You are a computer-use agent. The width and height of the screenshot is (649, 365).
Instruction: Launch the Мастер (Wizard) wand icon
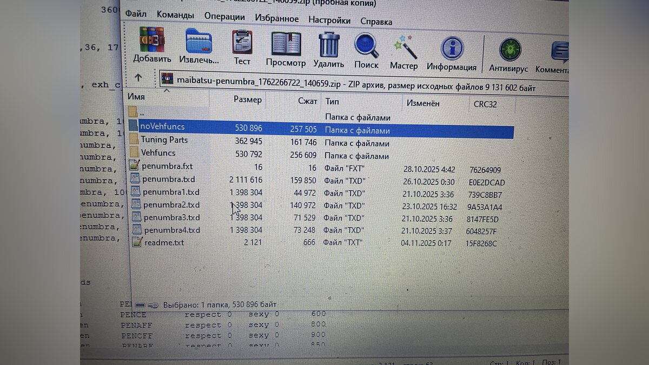[x=404, y=48]
